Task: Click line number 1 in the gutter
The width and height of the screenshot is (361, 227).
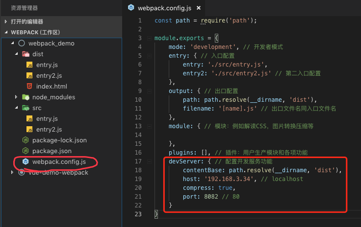Action: pos(140,21)
